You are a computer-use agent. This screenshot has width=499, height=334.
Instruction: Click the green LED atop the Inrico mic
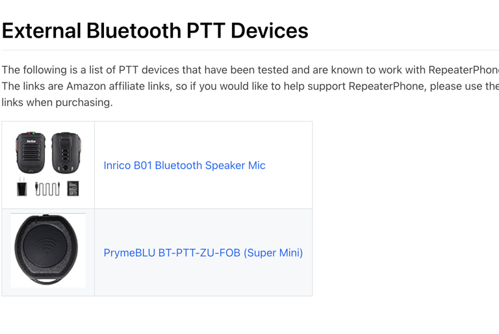tap(34, 133)
